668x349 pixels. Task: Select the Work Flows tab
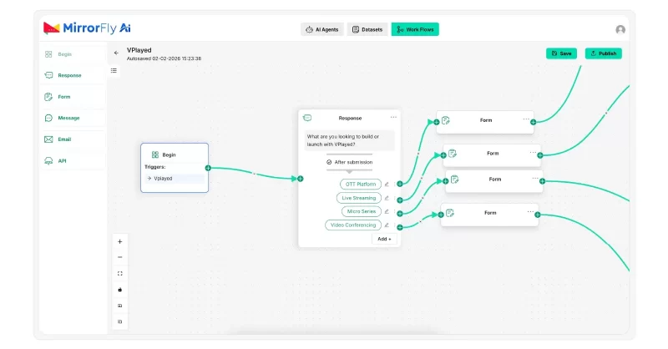tap(415, 29)
